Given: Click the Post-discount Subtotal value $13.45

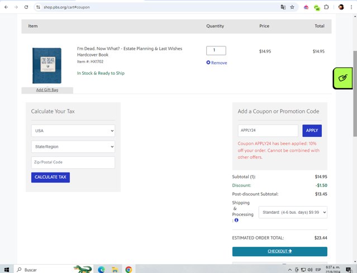Looking at the screenshot, I should 321,194.
